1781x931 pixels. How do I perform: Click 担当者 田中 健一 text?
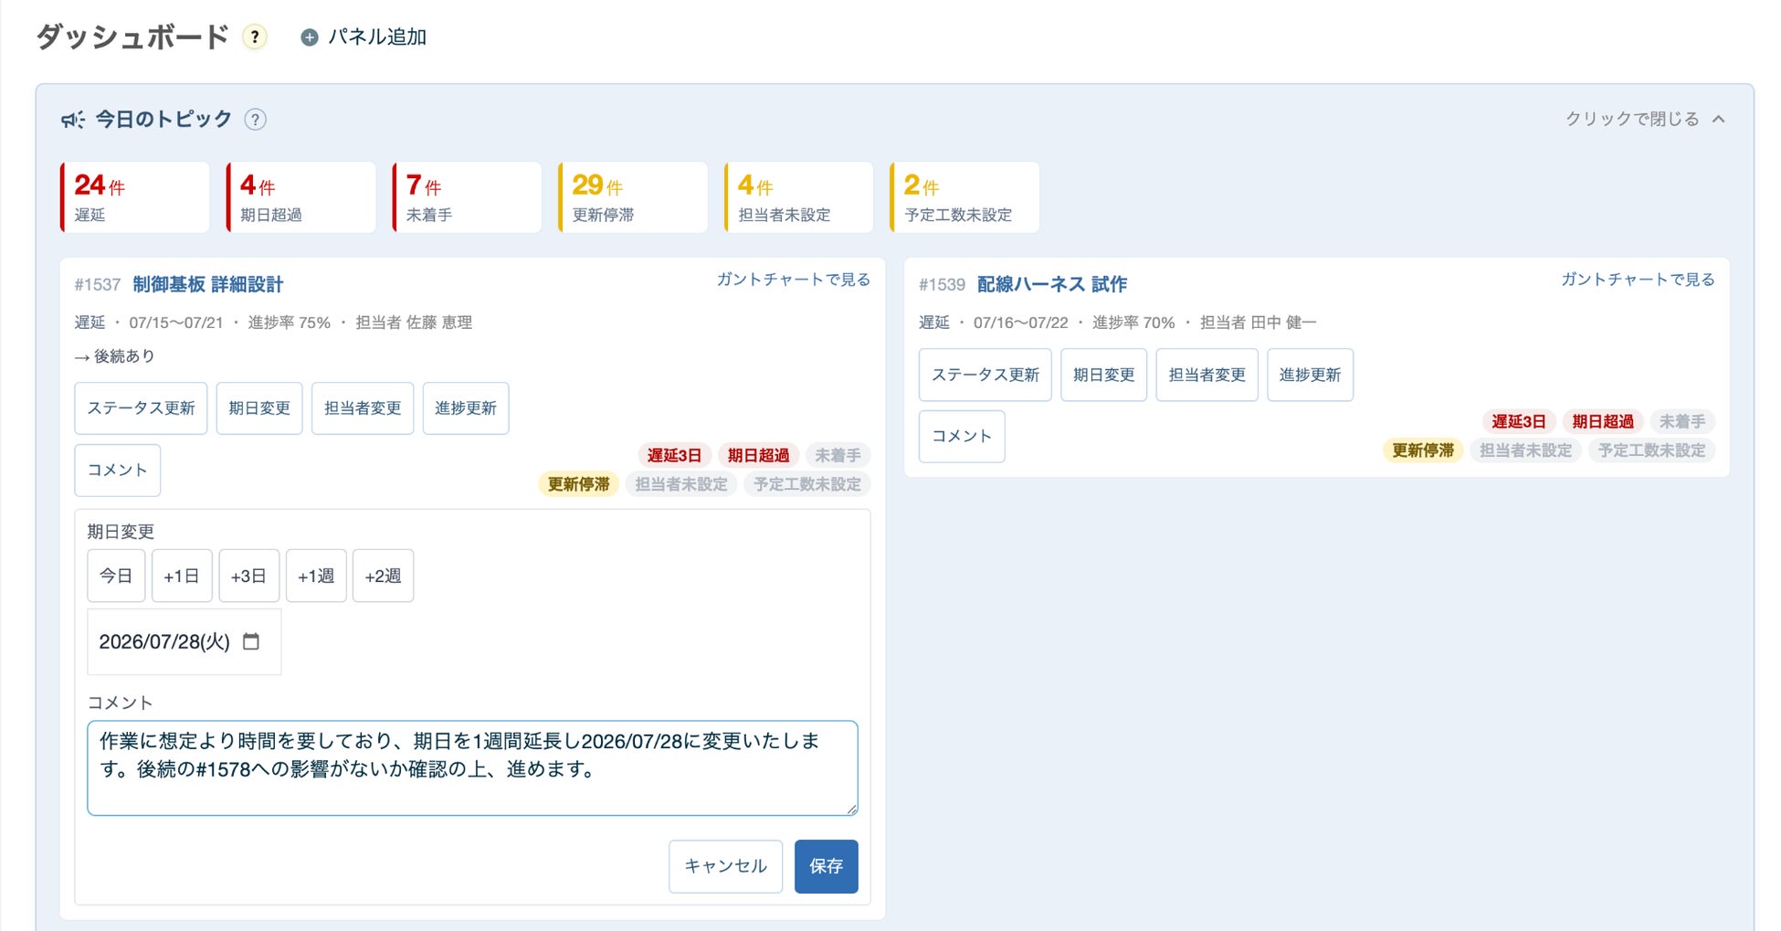point(1258,323)
